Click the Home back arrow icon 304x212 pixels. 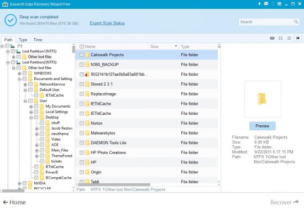coord(6,202)
